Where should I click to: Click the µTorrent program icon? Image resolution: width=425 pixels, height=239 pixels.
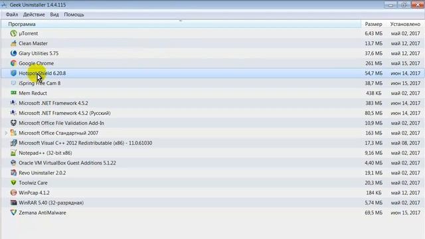click(13, 33)
